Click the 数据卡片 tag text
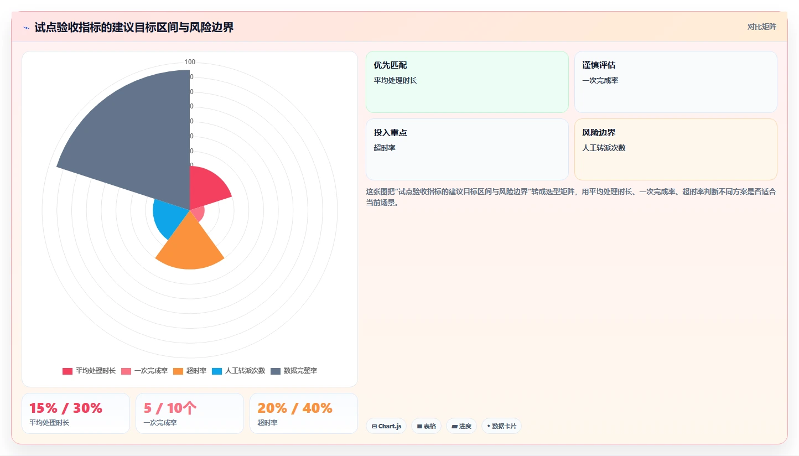The width and height of the screenshot is (799, 456). click(x=504, y=426)
